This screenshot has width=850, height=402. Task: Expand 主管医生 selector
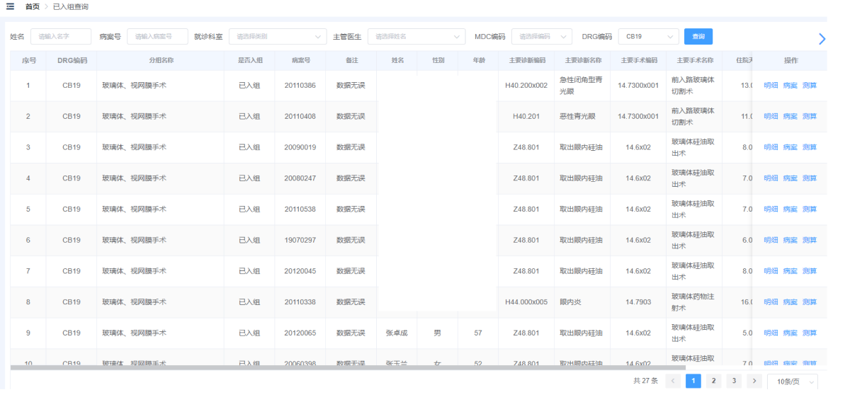click(x=416, y=36)
